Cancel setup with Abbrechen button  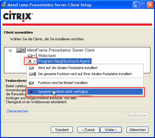[138, 130]
